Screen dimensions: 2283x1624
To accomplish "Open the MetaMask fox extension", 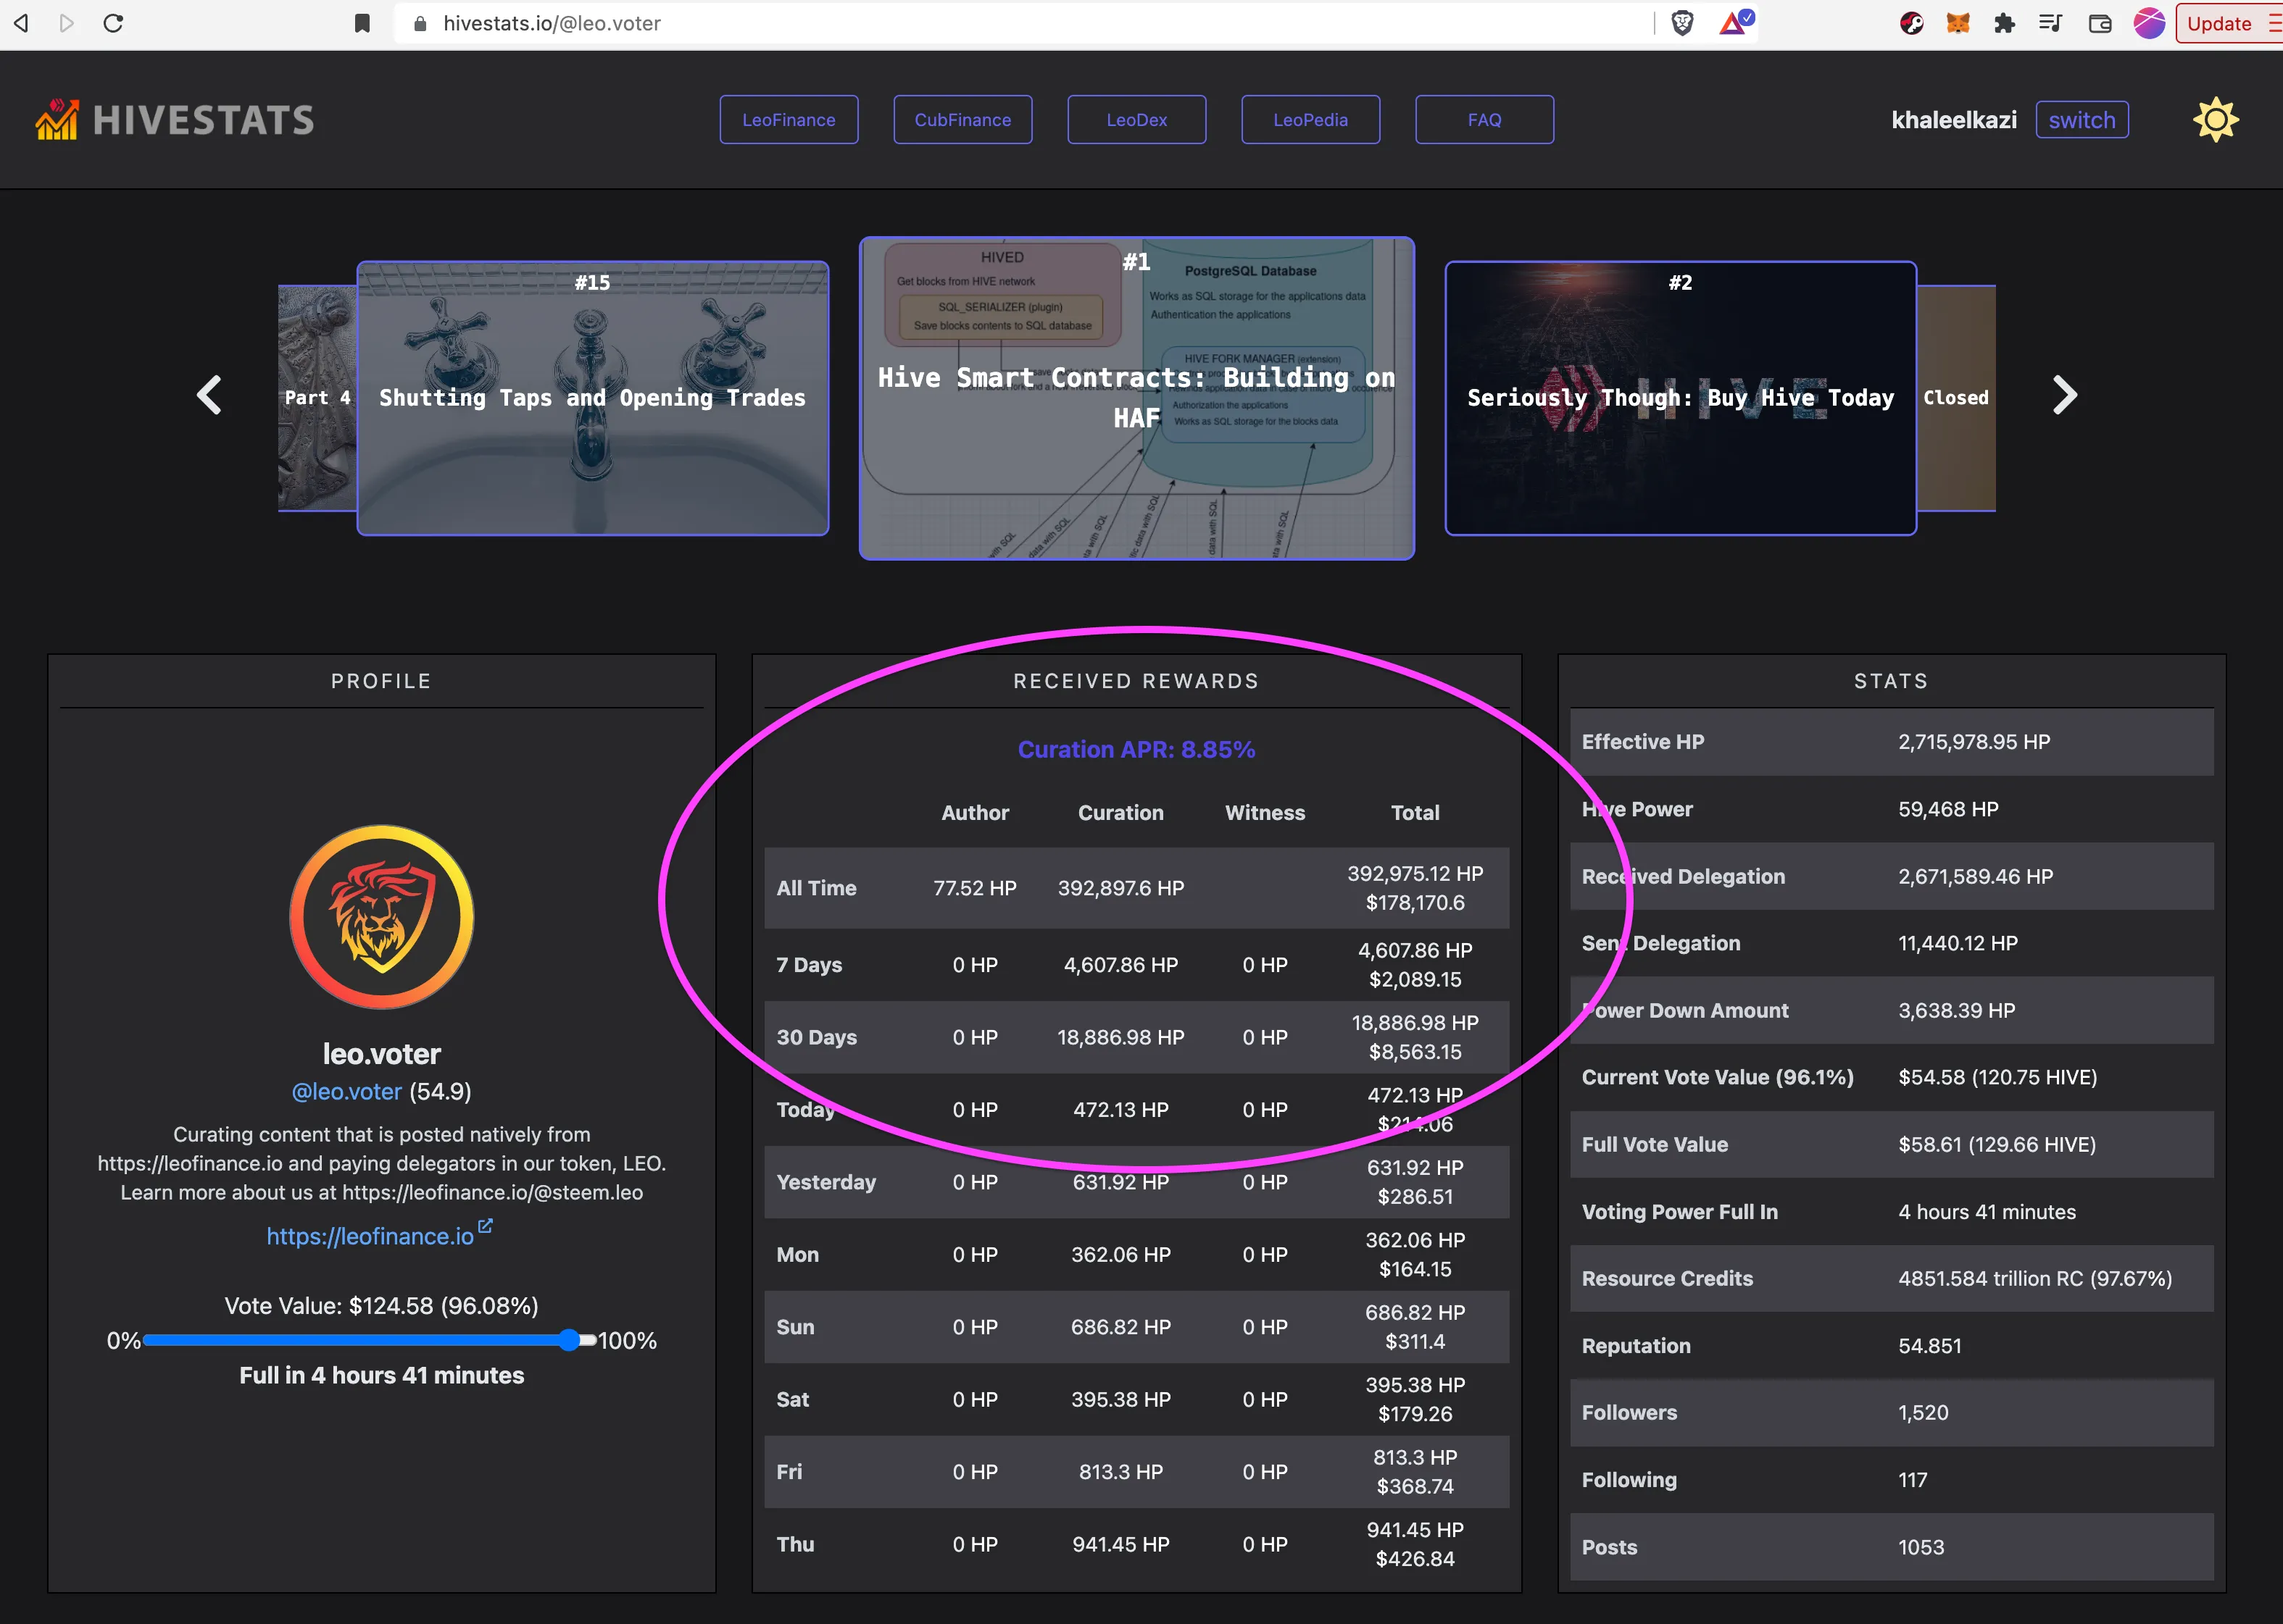I will (1958, 23).
